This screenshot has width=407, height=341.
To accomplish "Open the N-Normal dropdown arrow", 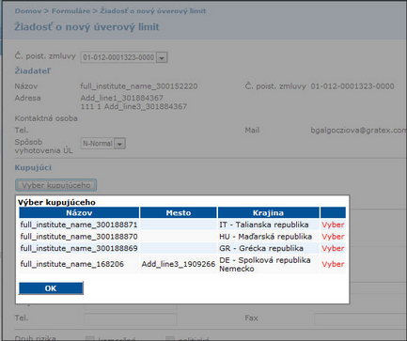I will coord(119,144).
